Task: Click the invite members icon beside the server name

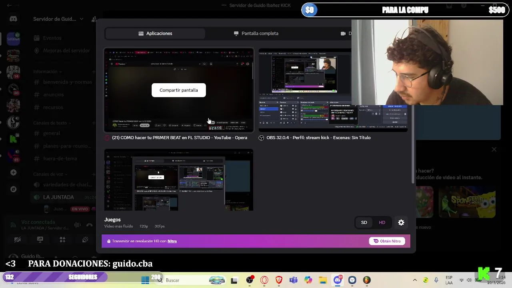Action: click(x=94, y=19)
